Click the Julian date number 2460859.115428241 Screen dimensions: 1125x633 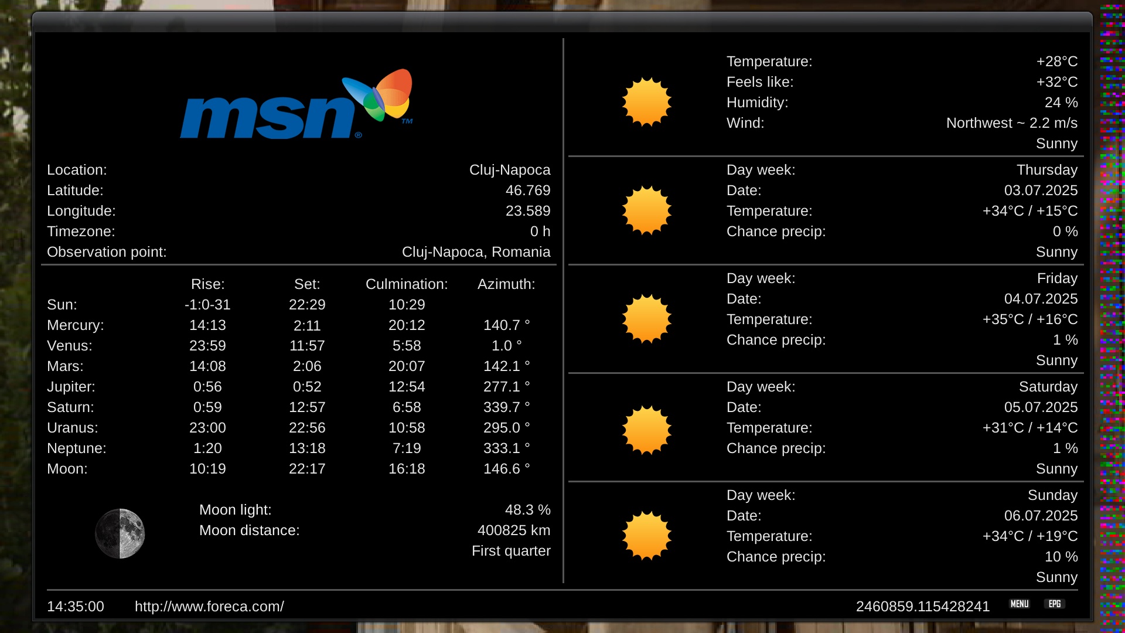coord(922,607)
